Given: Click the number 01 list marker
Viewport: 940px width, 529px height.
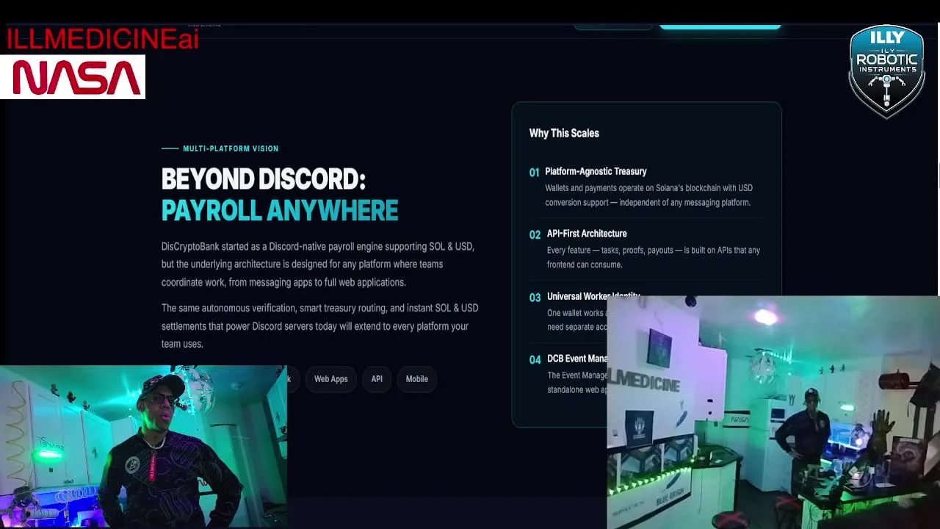Looking at the screenshot, I should pos(534,172).
